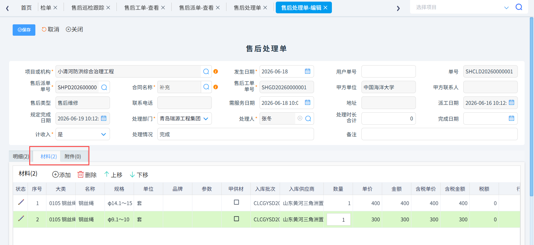This screenshot has width=534, height=245.
Task: Click the 名称 column header
Action: coord(90,189)
